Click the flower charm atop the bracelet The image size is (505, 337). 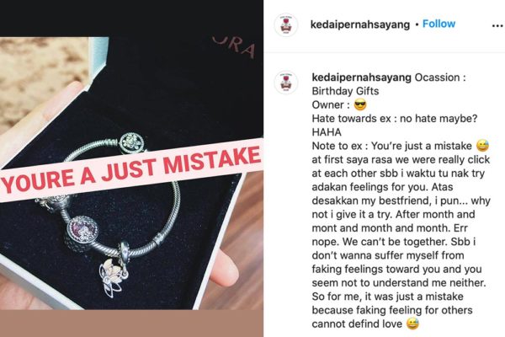coord(132,143)
